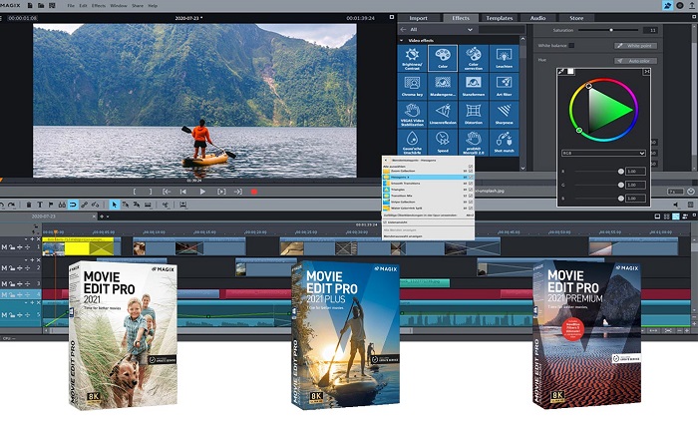Viewport: 698px width, 427px height.
Task: Open the Chroma key effect
Action: pyautogui.click(x=412, y=87)
